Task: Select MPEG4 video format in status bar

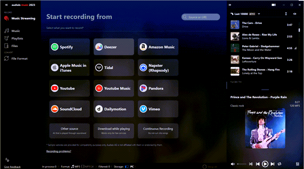Action: 88,167
